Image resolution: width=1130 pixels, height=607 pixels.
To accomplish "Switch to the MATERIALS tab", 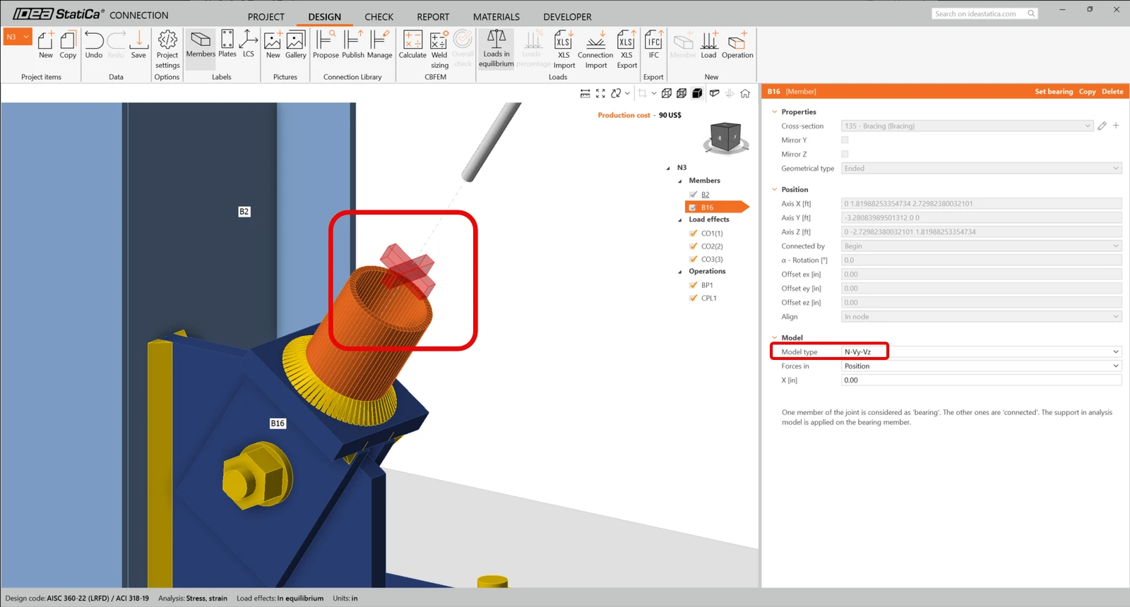I will tap(496, 17).
